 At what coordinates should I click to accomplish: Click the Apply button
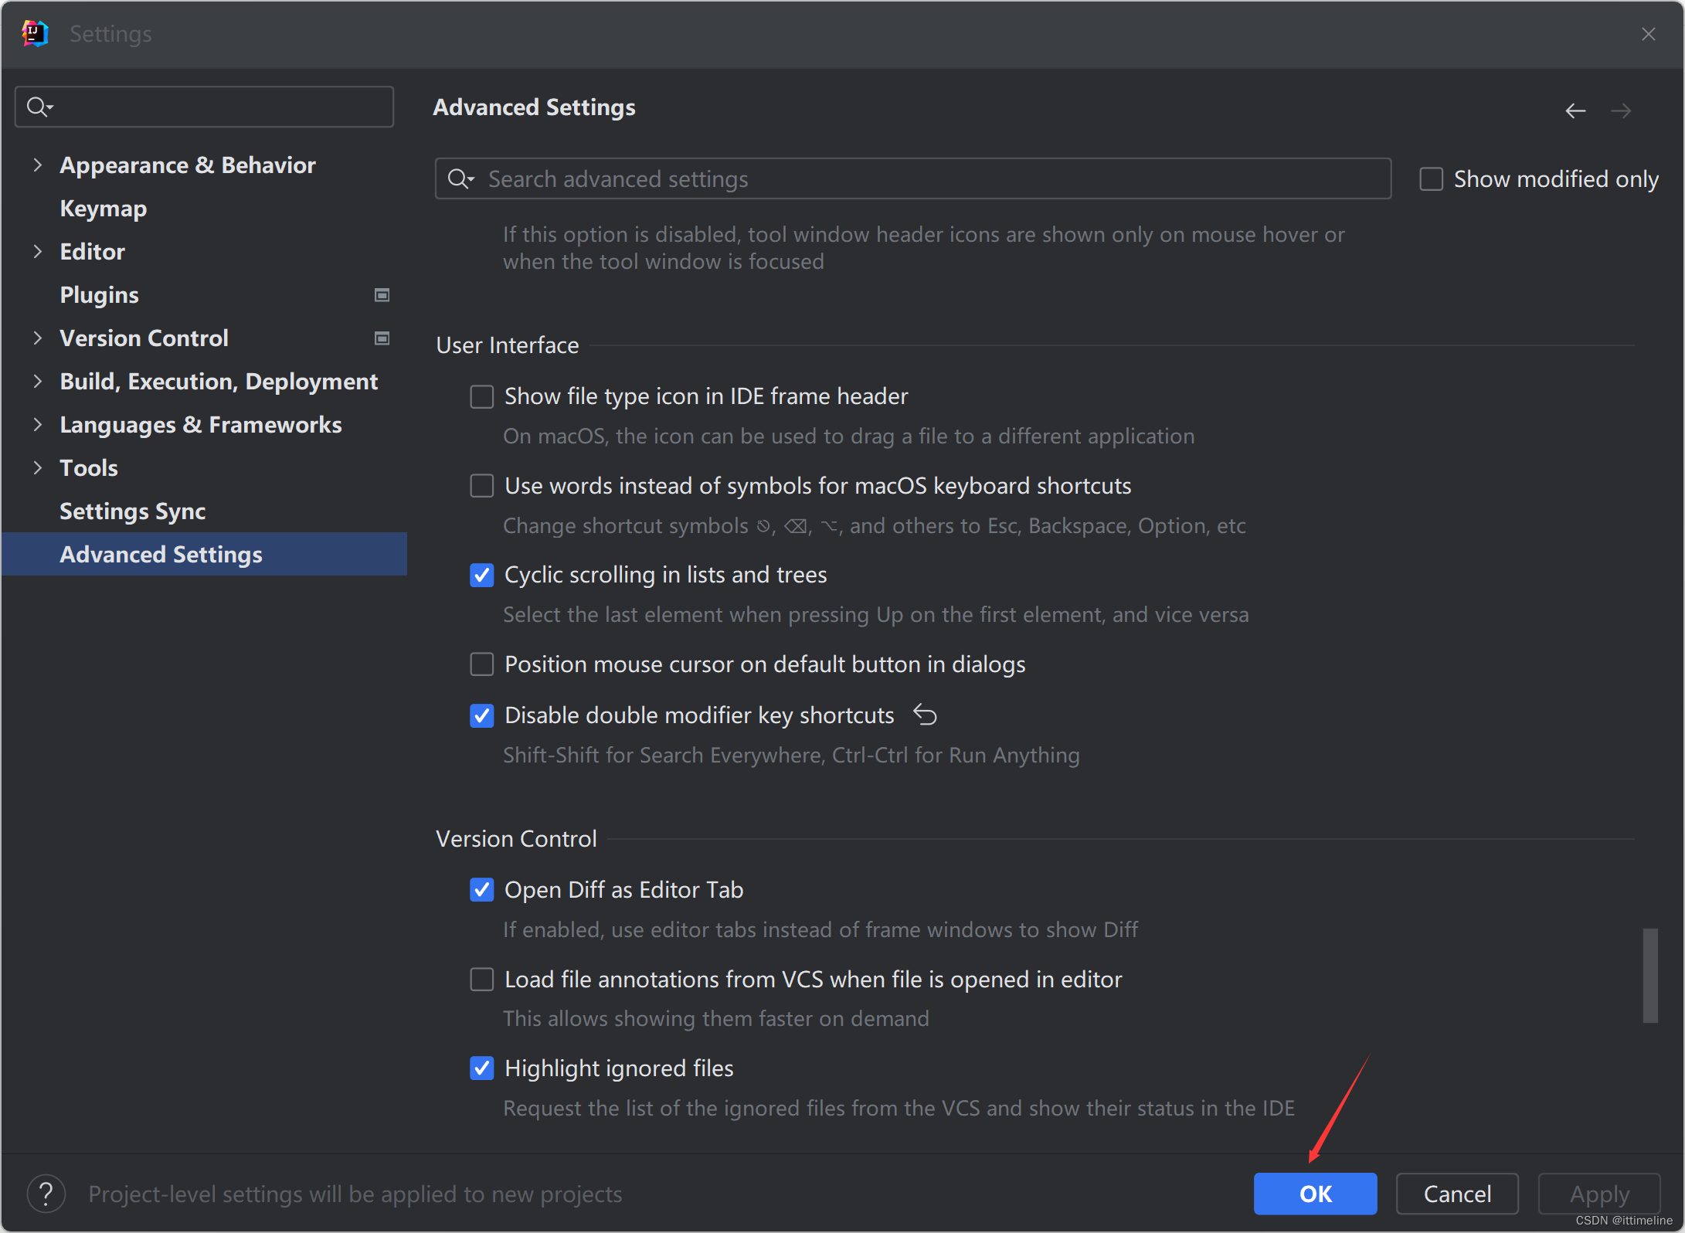(x=1599, y=1194)
